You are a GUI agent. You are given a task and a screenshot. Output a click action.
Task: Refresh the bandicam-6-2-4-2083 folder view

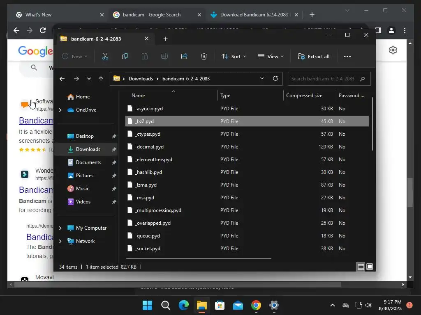[x=275, y=78]
